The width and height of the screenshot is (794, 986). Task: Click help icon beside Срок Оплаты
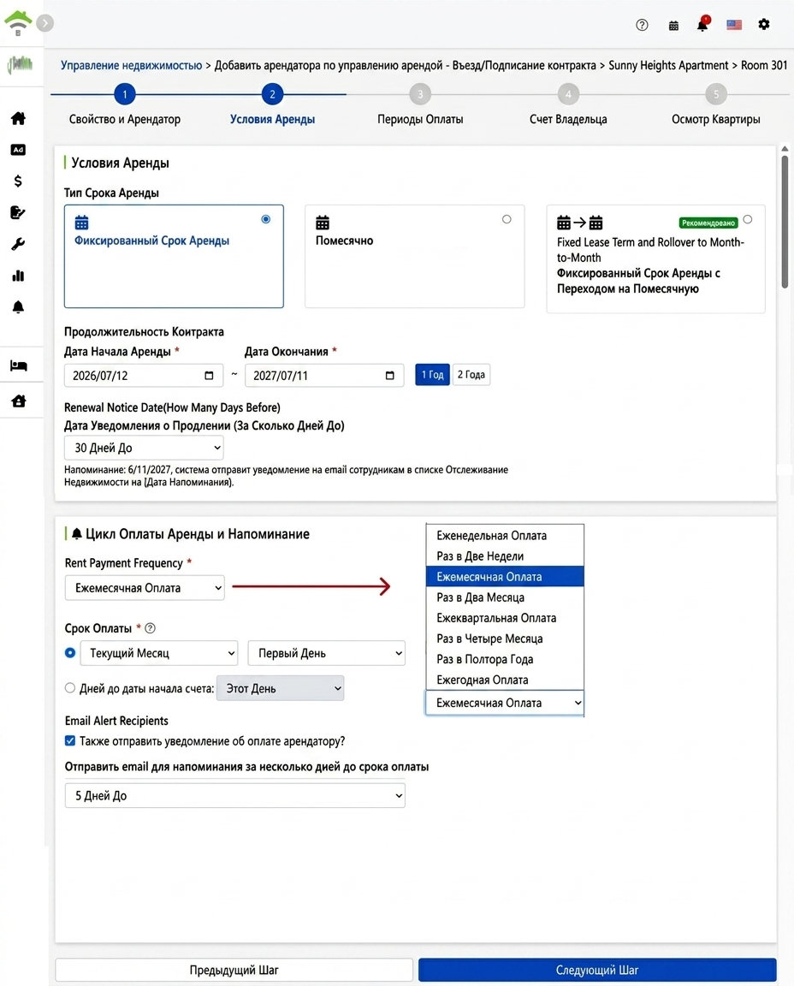click(151, 628)
